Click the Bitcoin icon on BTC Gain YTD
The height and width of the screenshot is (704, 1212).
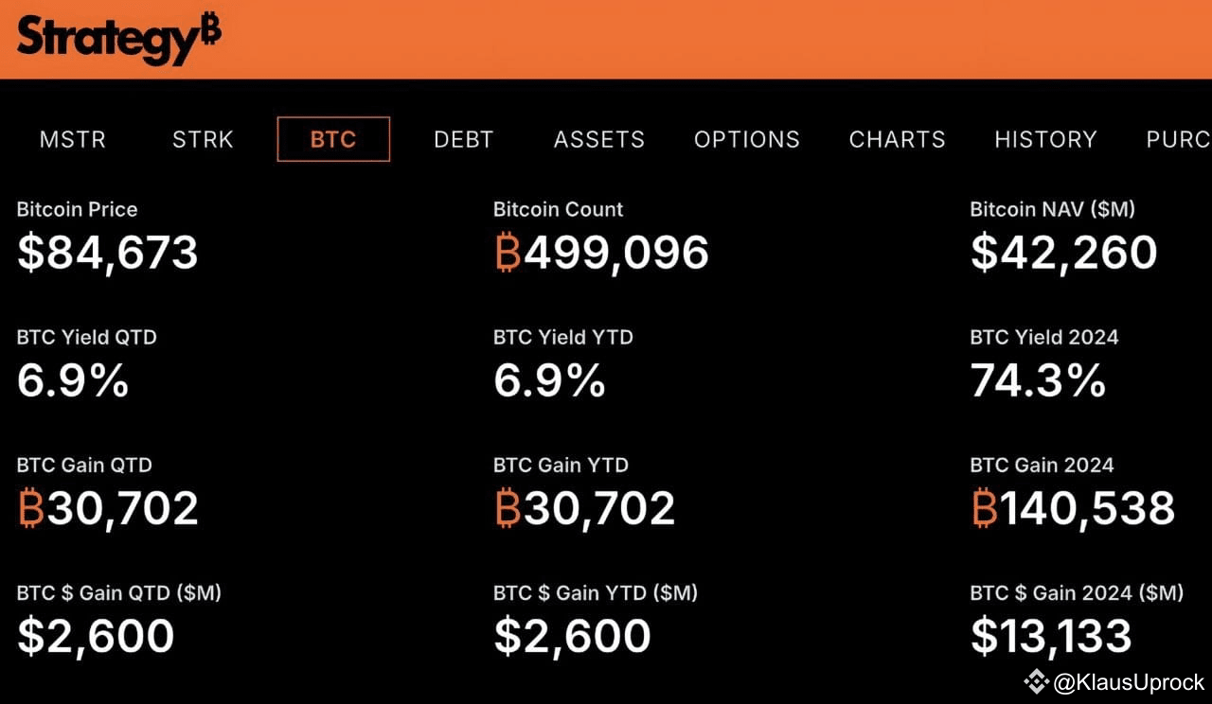pos(506,509)
